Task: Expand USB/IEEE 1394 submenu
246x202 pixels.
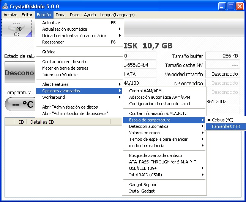Action: 164,168
